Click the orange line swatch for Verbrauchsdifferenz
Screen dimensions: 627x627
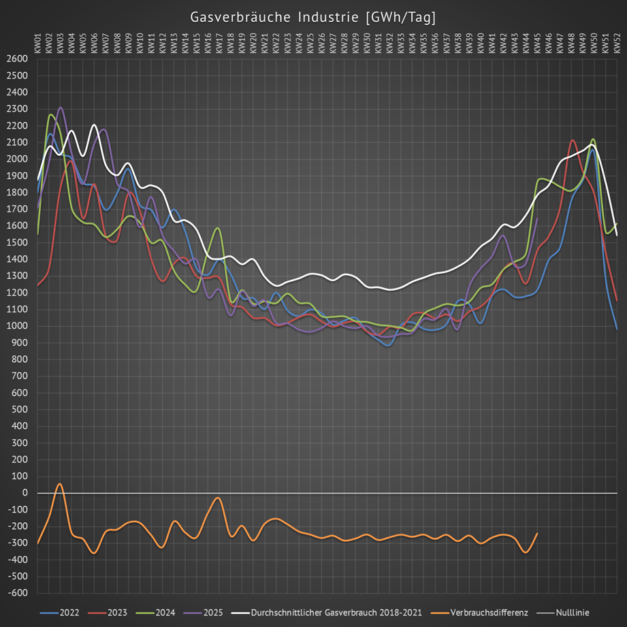pyautogui.click(x=439, y=613)
